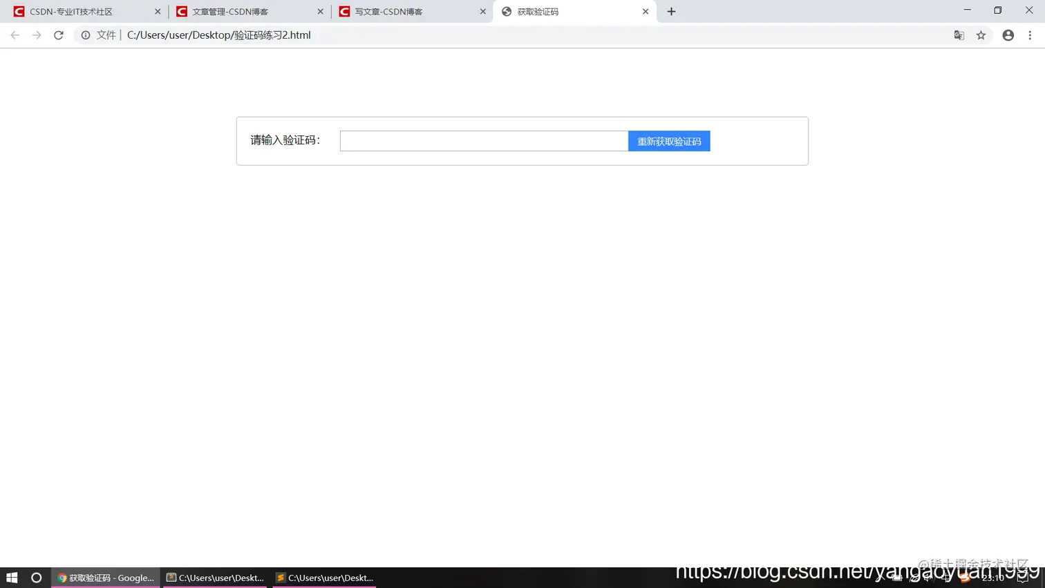Click the address bar file path

coord(219,35)
